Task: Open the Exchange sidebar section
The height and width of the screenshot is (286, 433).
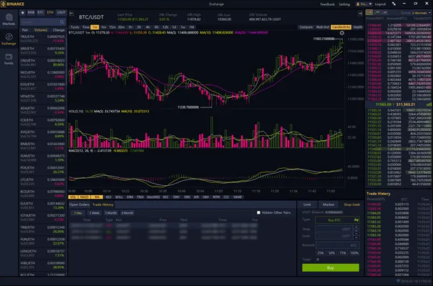Action: click(9, 39)
